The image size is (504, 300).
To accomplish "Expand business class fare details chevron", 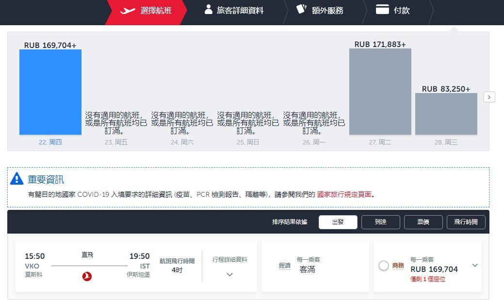I will (x=475, y=265).
